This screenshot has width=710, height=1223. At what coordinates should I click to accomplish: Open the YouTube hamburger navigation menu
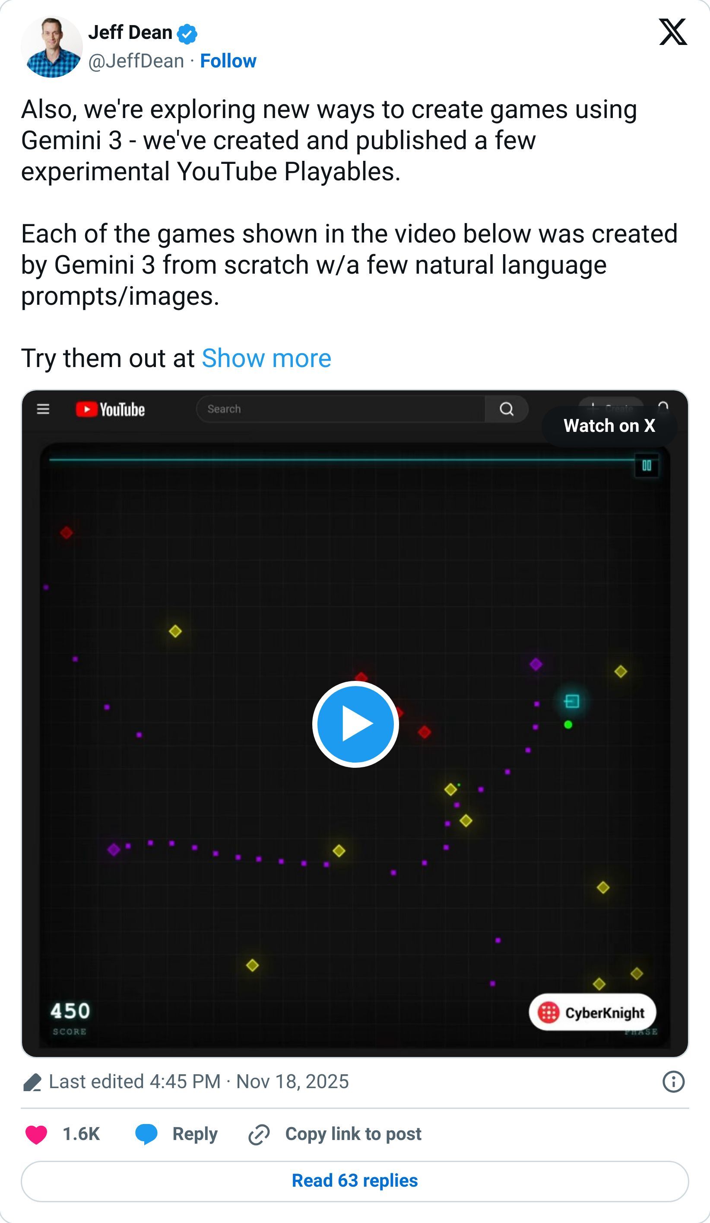coord(43,409)
